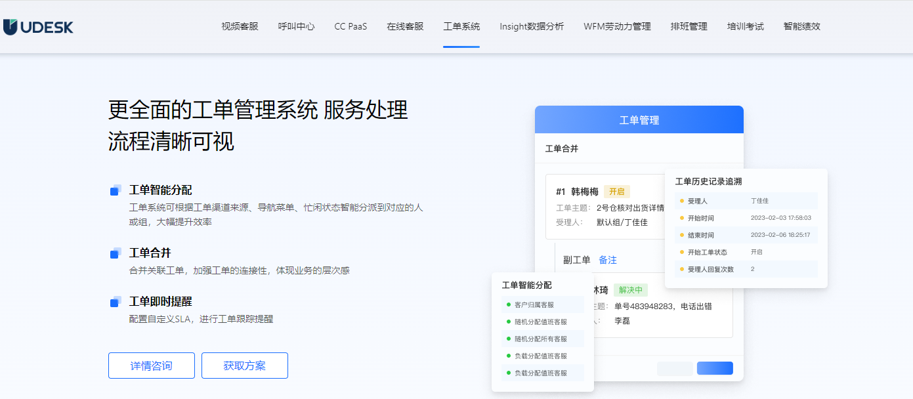Viewport: 913px width, 399px height.
Task: Click the 工单合并 feature icon
Action: click(x=116, y=253)
